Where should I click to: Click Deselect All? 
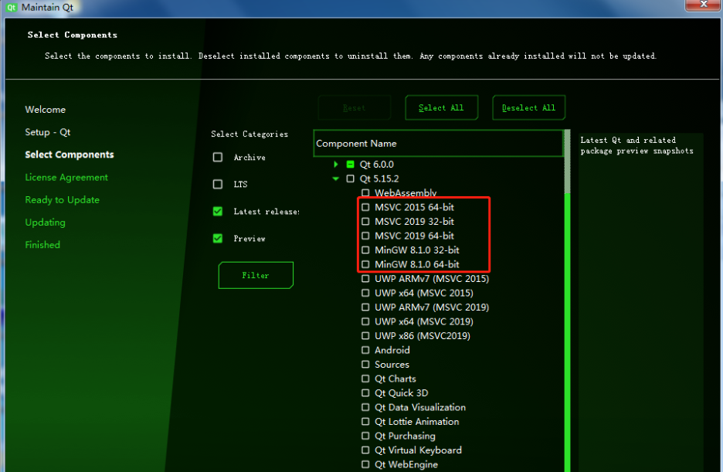tap(528, 107)
